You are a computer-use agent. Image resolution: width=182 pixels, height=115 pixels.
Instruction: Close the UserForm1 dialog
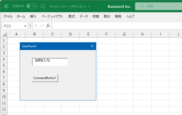tap(92, 46)
